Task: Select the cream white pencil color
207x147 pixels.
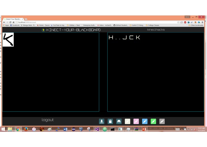Action: pos(127,121)
